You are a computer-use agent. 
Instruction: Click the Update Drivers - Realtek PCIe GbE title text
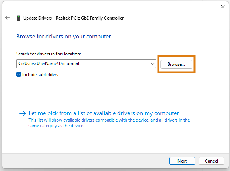click(x=73, y=18)
